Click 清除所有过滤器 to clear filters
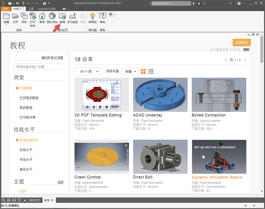265x209 pixels. pos(52,58)
